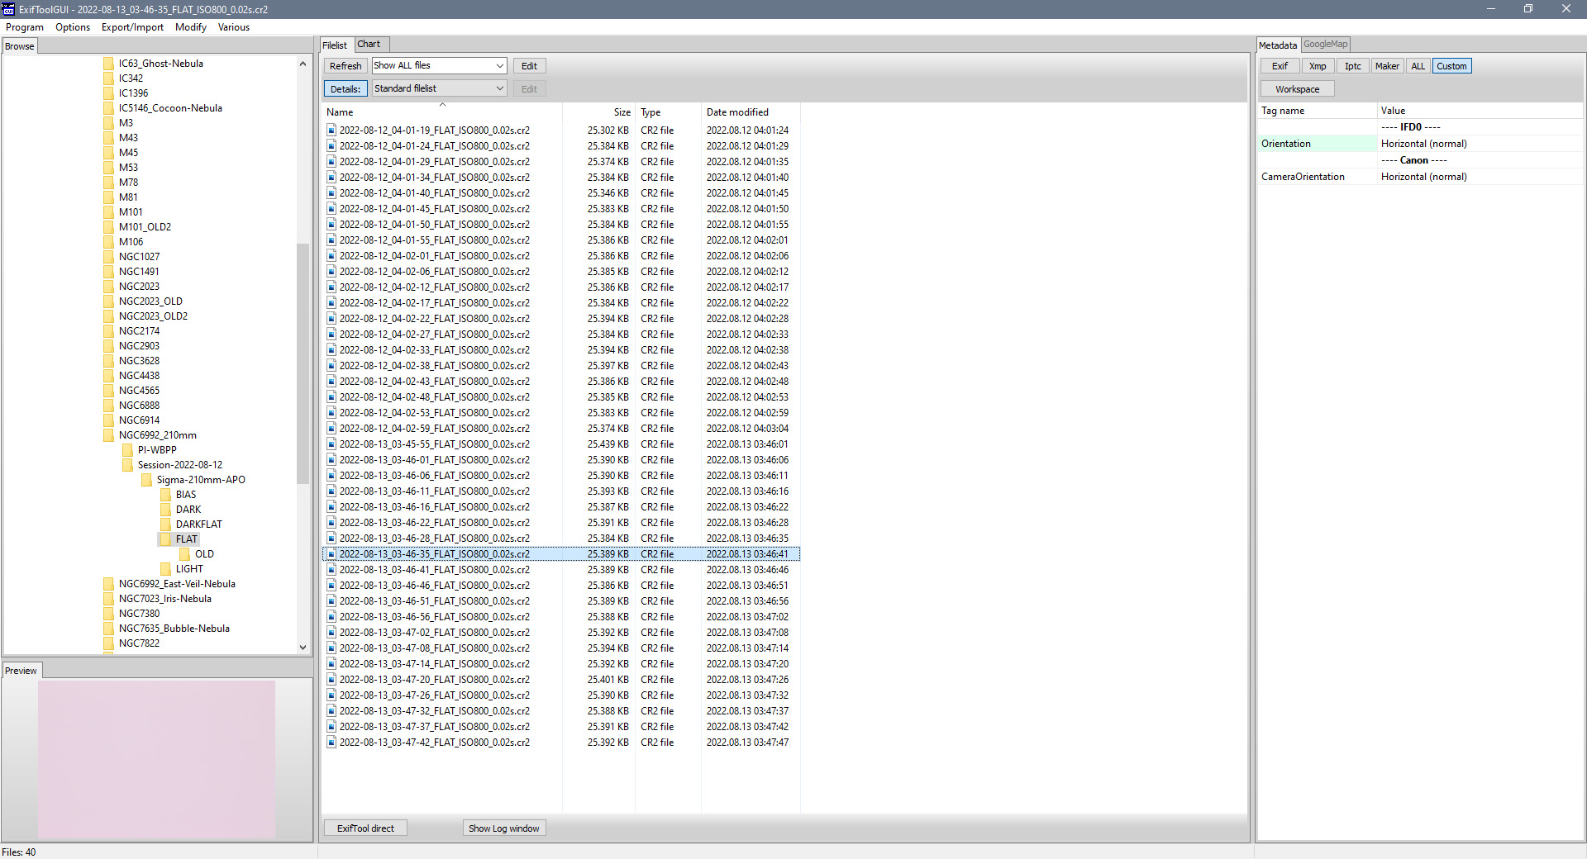1587x859 pixels.
Task: Click the ExifToolGUI title bar app icon
Action: pyautogui.click(x=9, y=9)
